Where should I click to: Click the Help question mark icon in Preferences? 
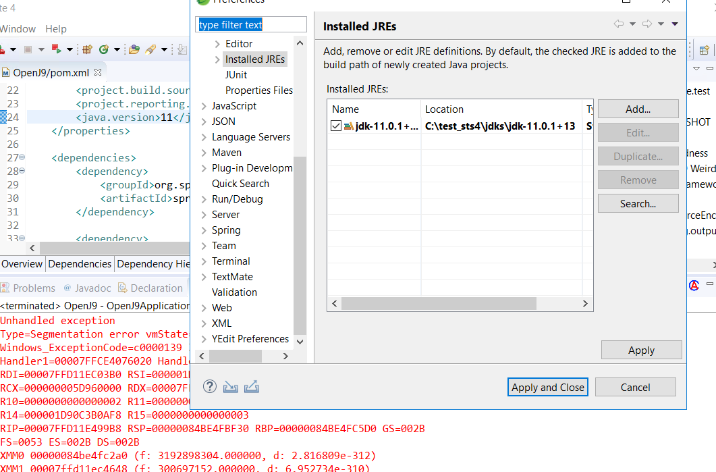(210, 386)
